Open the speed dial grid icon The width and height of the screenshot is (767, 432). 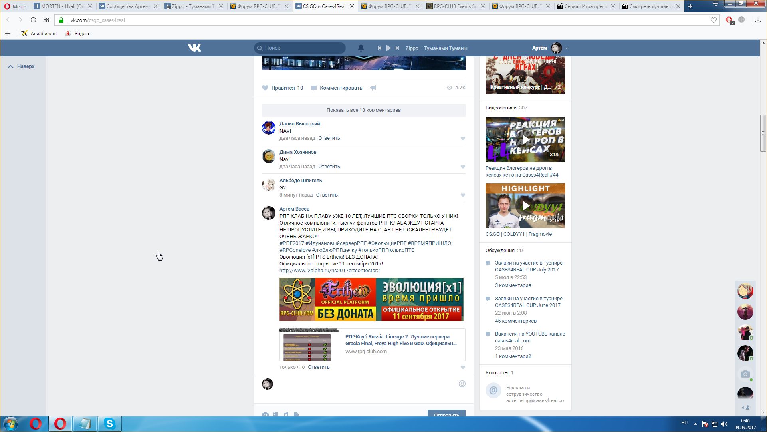(x=46, y=20)
